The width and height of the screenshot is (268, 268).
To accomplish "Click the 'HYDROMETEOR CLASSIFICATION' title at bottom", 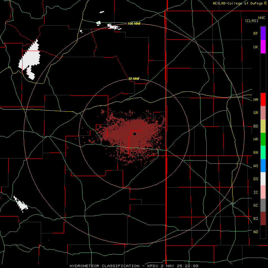I will (105, 266).
